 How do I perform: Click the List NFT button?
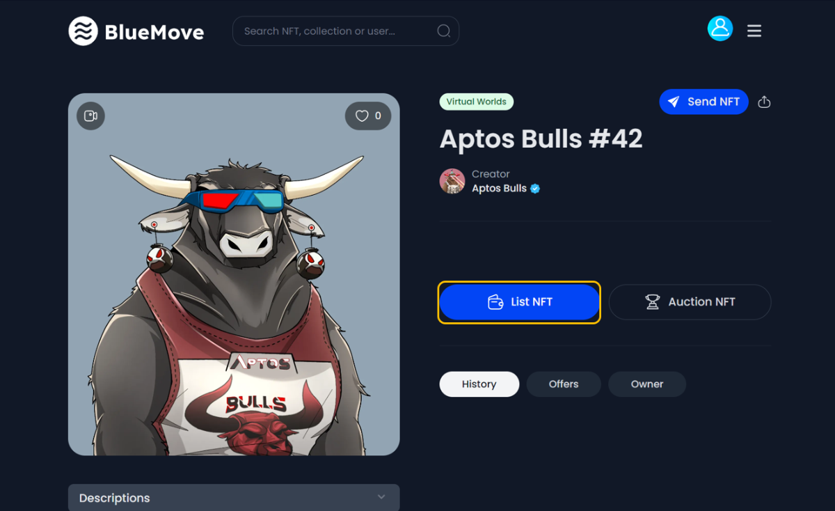point(519,302)
